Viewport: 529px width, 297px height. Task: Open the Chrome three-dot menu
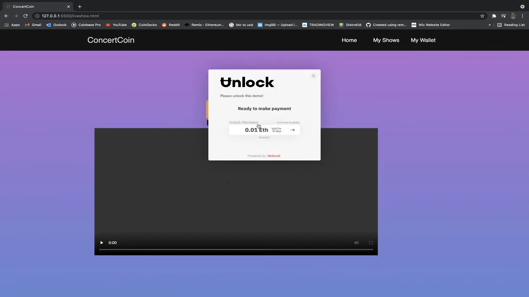(522, 16)
